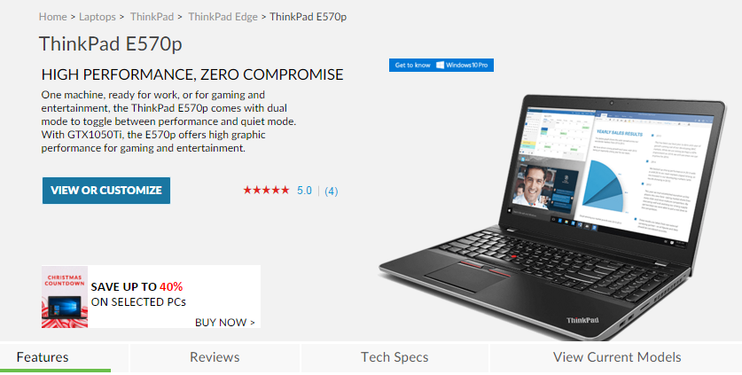
Task: Select the View Current Models tab
Action: pyautogui.click(x=617, y=357)
